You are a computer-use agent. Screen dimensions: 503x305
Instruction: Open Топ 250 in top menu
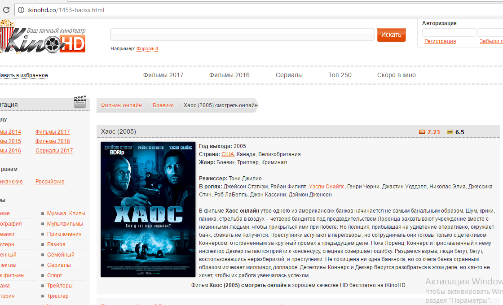pyautogui.click(x=340, y=75)
